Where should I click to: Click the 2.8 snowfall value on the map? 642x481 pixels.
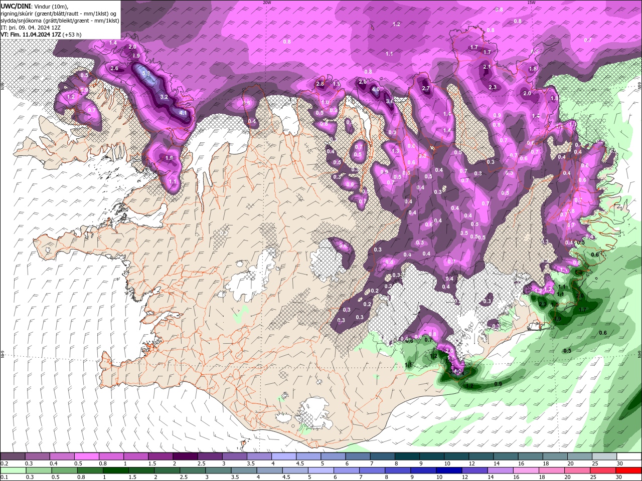click(320, 84)
